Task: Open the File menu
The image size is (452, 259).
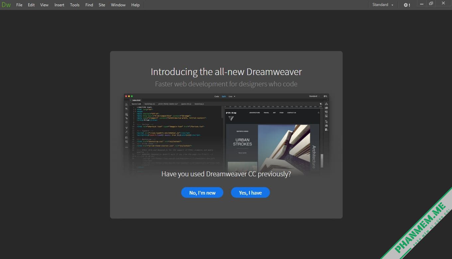Action: 19,5
